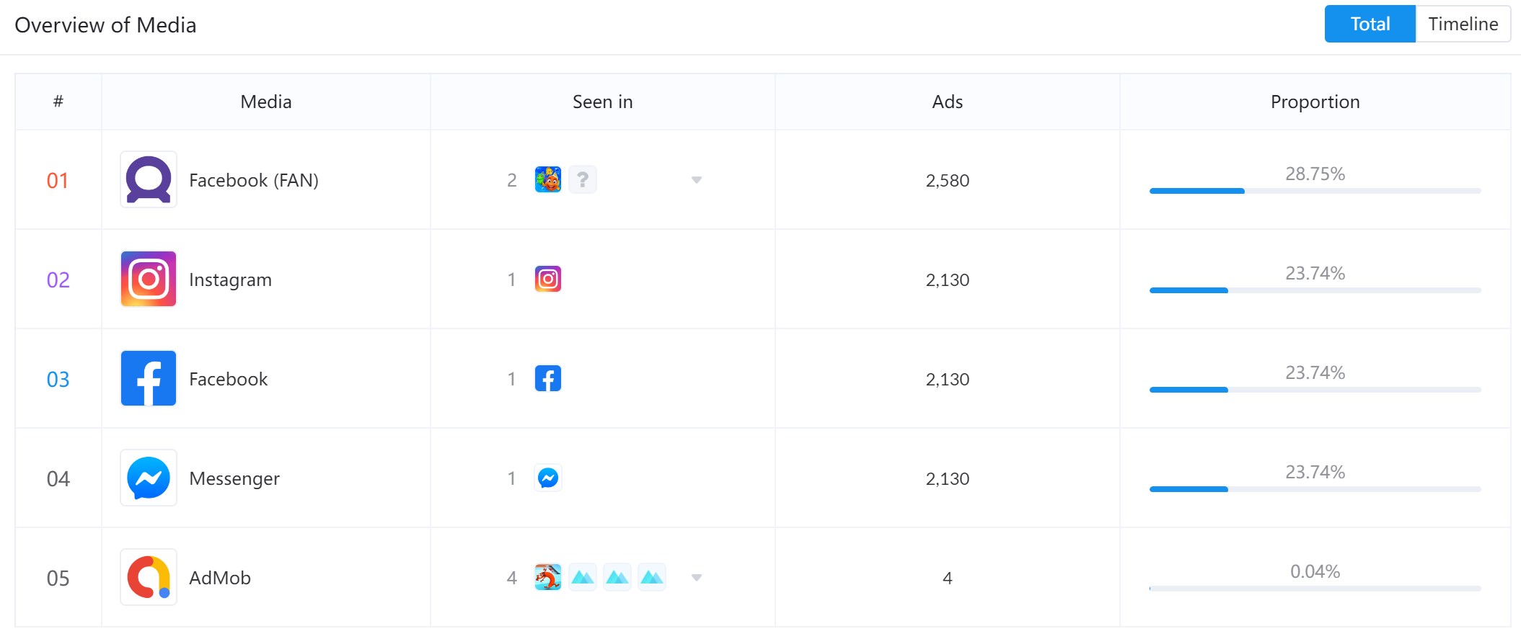Click the large Messenger media logo

(149, 478)
